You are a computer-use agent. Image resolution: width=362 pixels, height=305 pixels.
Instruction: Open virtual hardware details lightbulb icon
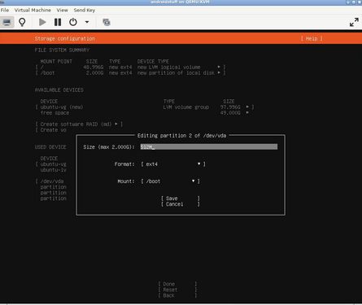click(x=22, y=22)
